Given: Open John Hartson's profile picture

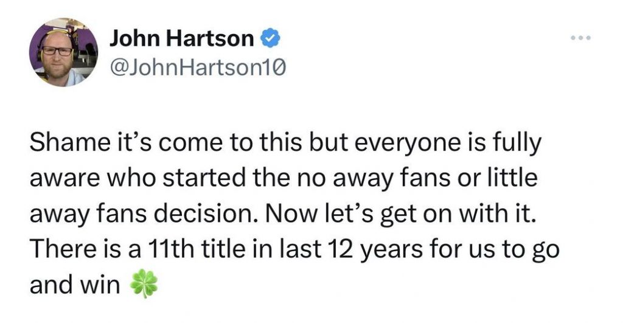Looking at the screenshot, I should pyautogui.click(x=59, y=52).
